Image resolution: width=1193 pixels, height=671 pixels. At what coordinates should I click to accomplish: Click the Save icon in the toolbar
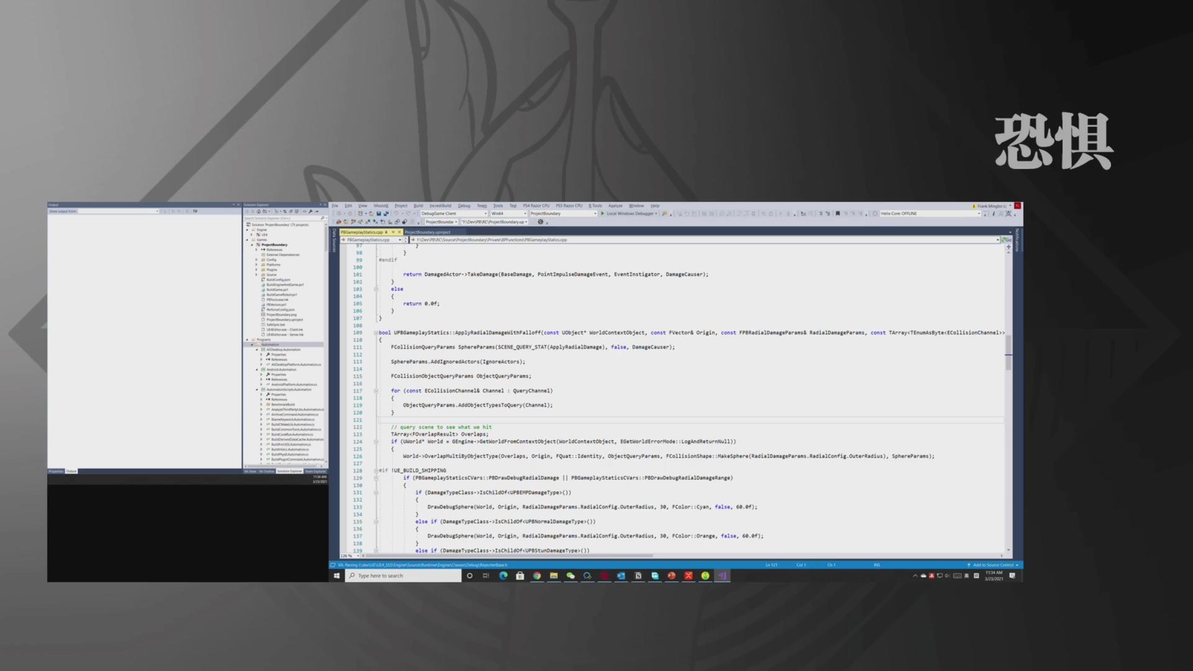tap(378, 214)
